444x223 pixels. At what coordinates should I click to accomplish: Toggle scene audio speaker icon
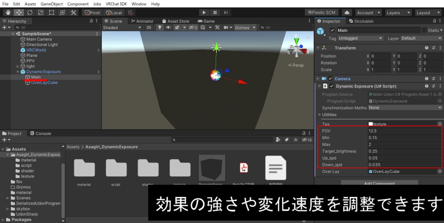pos(169,27)
